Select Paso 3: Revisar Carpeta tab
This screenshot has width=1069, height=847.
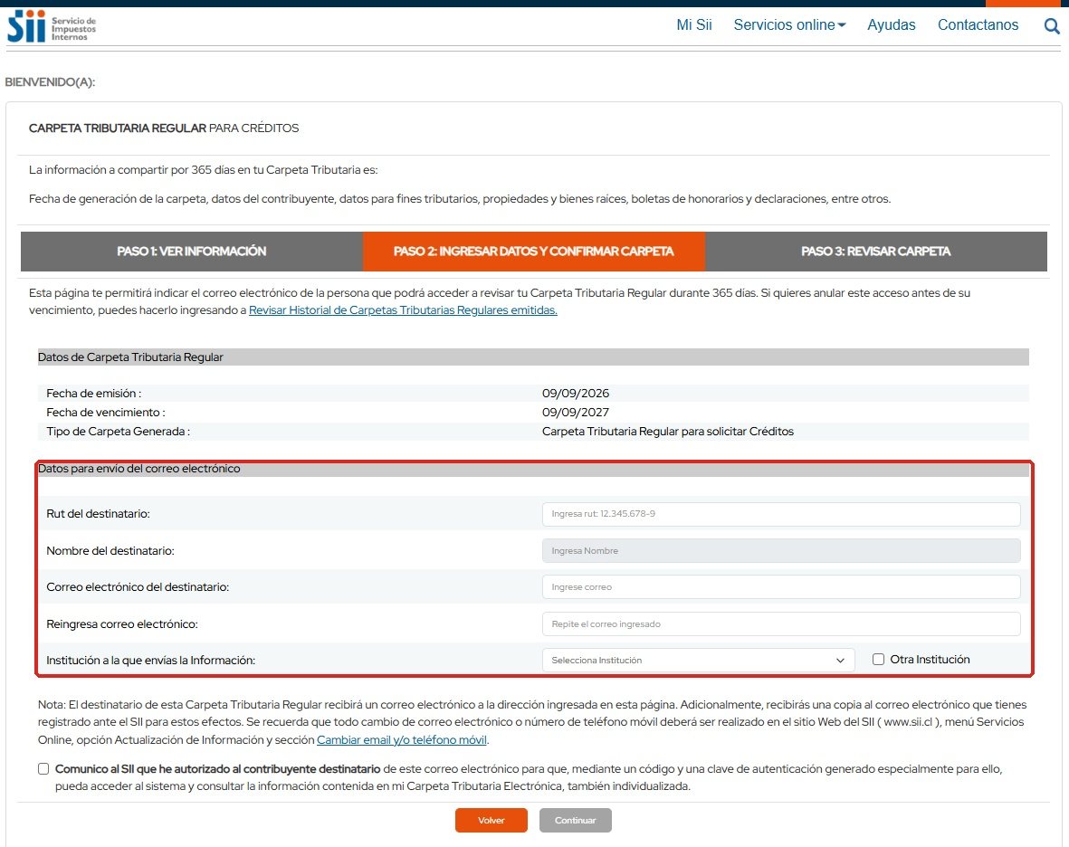coord(876,252)
